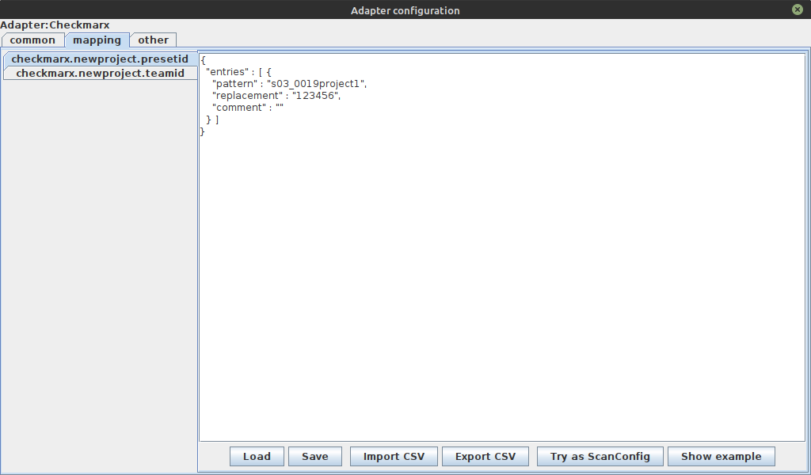Click the Save button
This screenshot has width=811, height=475.
(x=314, y=456)
